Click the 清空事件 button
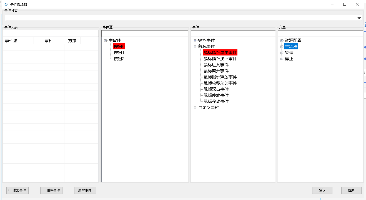 [x=85, y=190]
